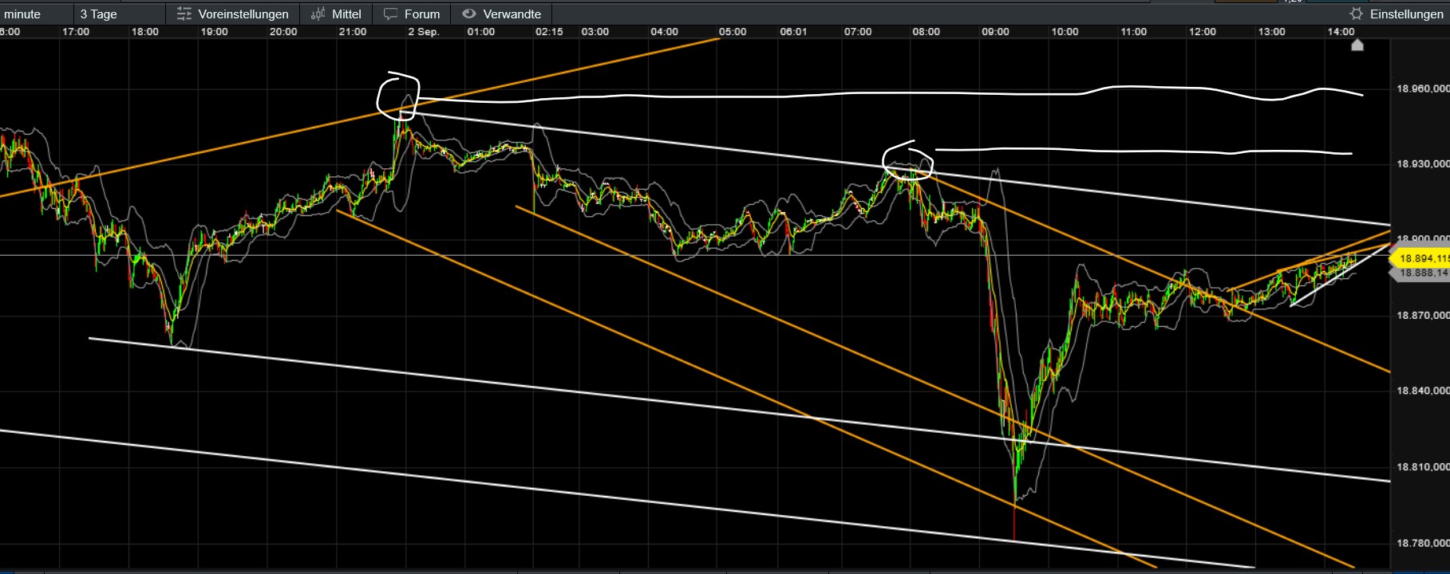The height and width of the screenshot is (574, 1450).
Task: Click the 06:01 time axis label
Action: pyautogui.click(x=793, y=32)
